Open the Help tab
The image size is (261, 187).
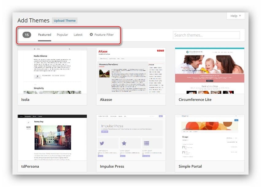236,16
